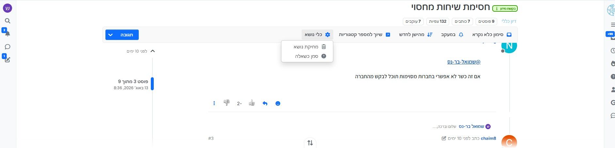Follow the @שמואל-בר-נס mention link
Viewport: 615px width, 148px height.
point(464,62)
